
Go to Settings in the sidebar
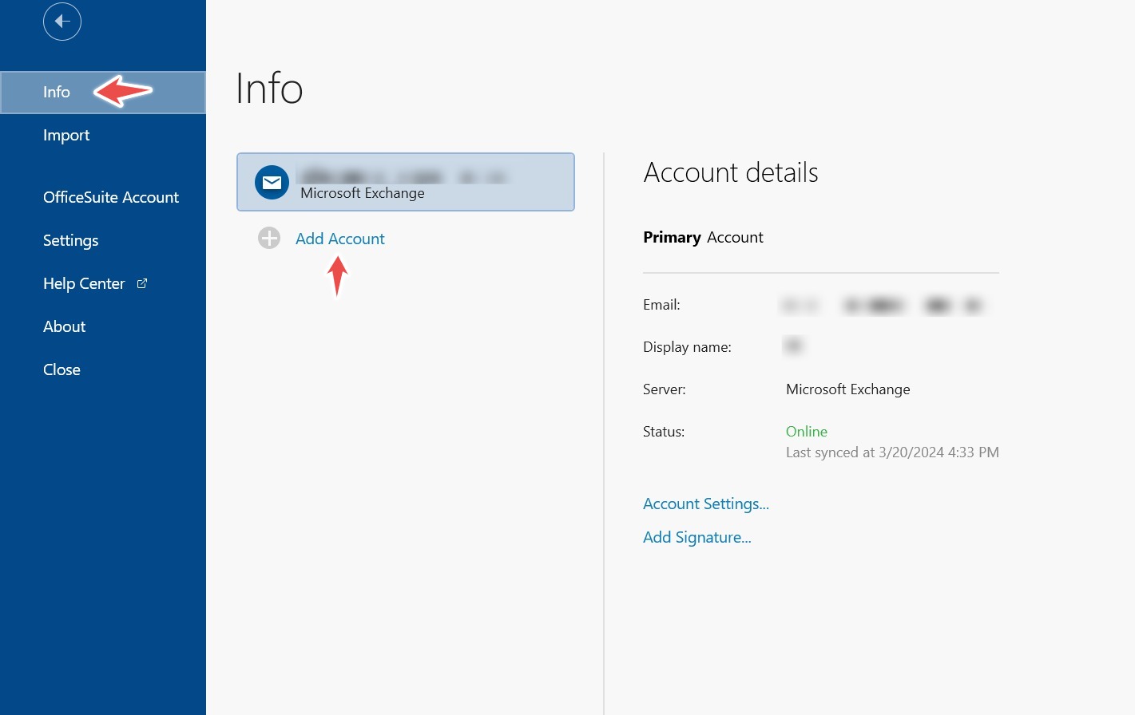point(71,240)
